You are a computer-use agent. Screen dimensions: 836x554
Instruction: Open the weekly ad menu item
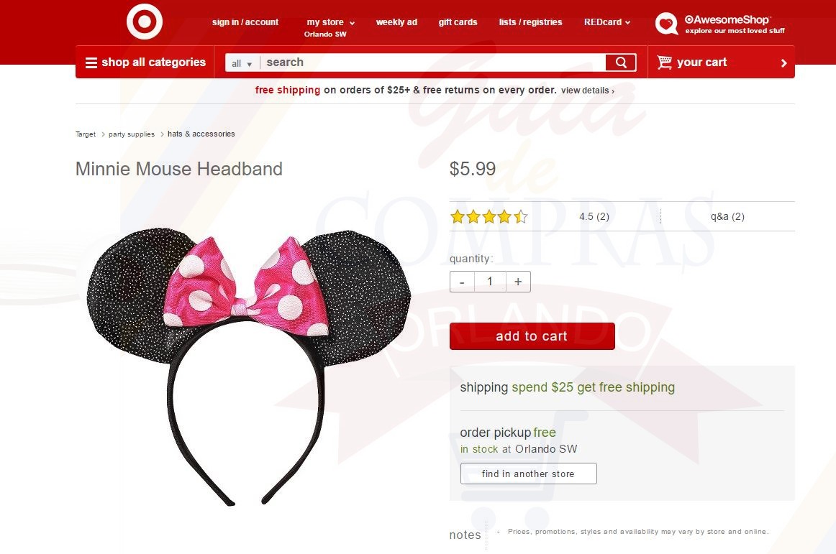396,22
